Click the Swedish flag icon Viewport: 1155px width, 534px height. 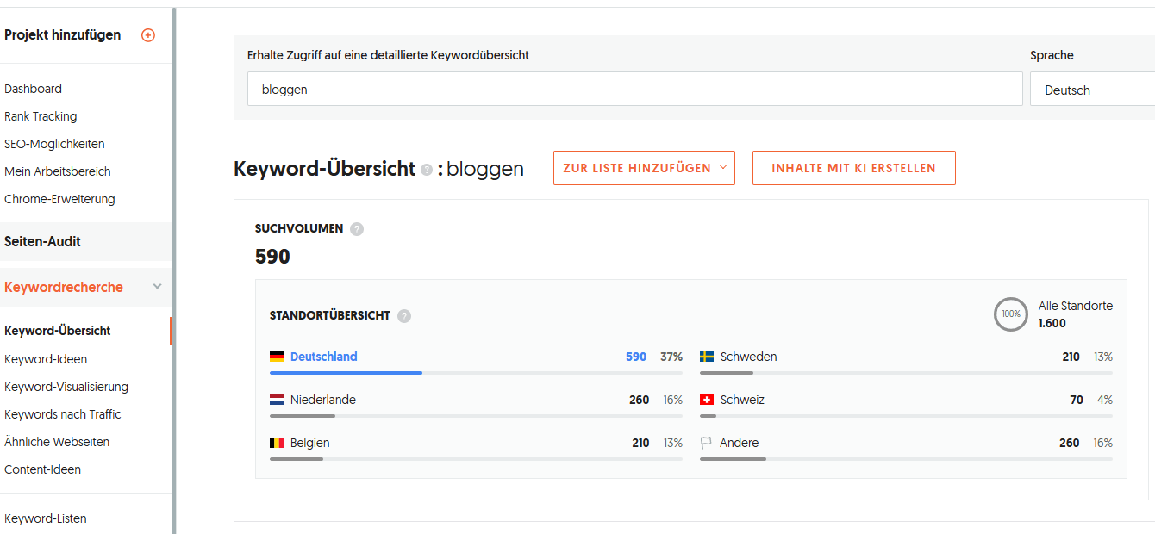(707, 357)
